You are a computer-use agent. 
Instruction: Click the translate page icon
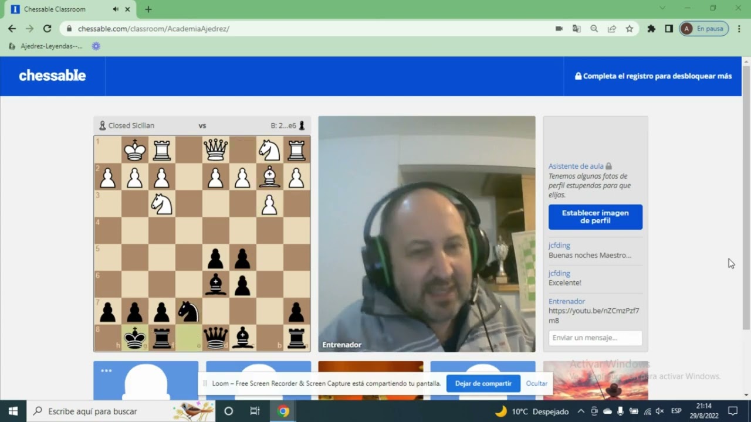coord(577,28)
